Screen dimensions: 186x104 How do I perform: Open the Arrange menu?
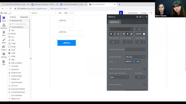pos(144,13)
